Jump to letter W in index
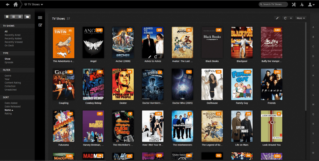Screen dimensions: 319x161 (x=313, y=153)
